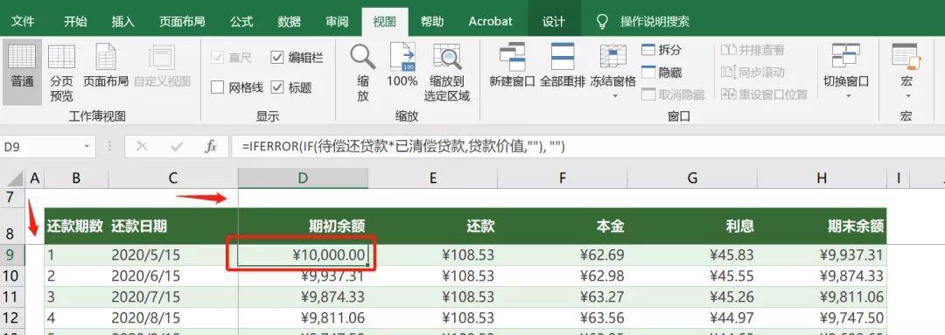
Task: Open Page Break Preview (分页预览)
Action: tap(61, 72)
